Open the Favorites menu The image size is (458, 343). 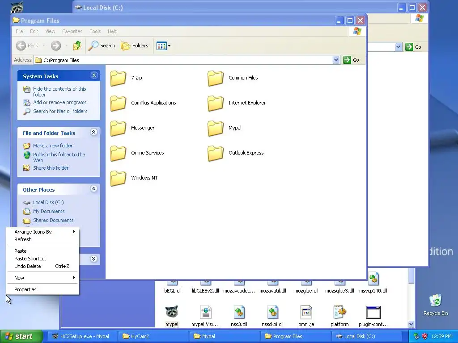[72, 31]
